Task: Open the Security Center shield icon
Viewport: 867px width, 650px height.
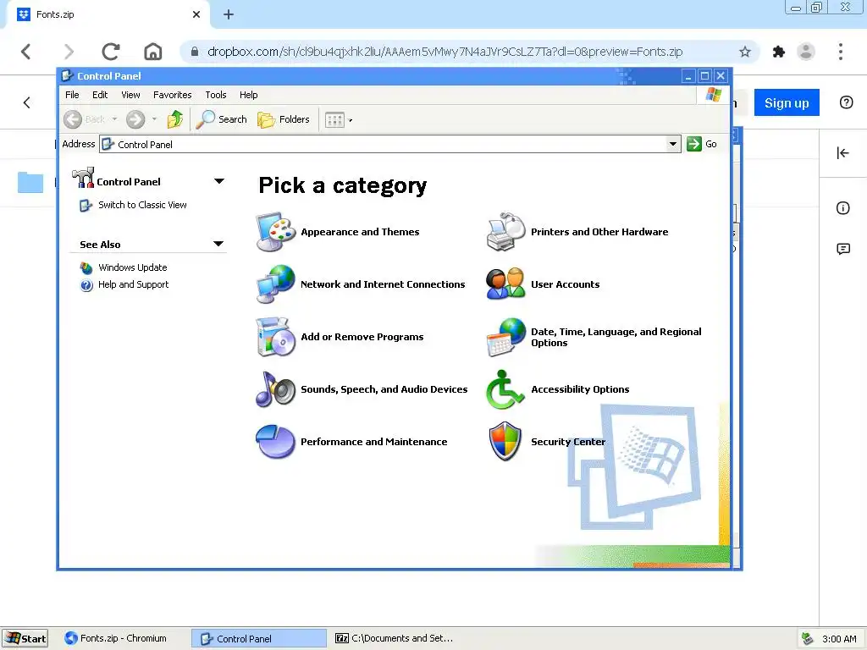Action: [x=505, y=442]
